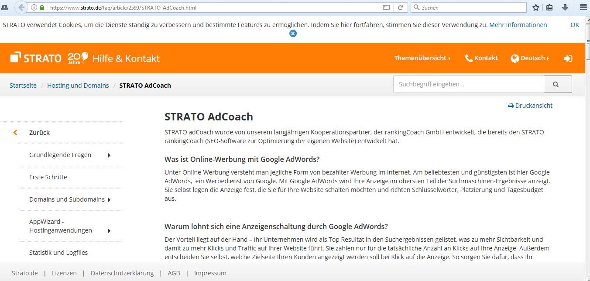Click the STRATO logo

click(36, 58)
